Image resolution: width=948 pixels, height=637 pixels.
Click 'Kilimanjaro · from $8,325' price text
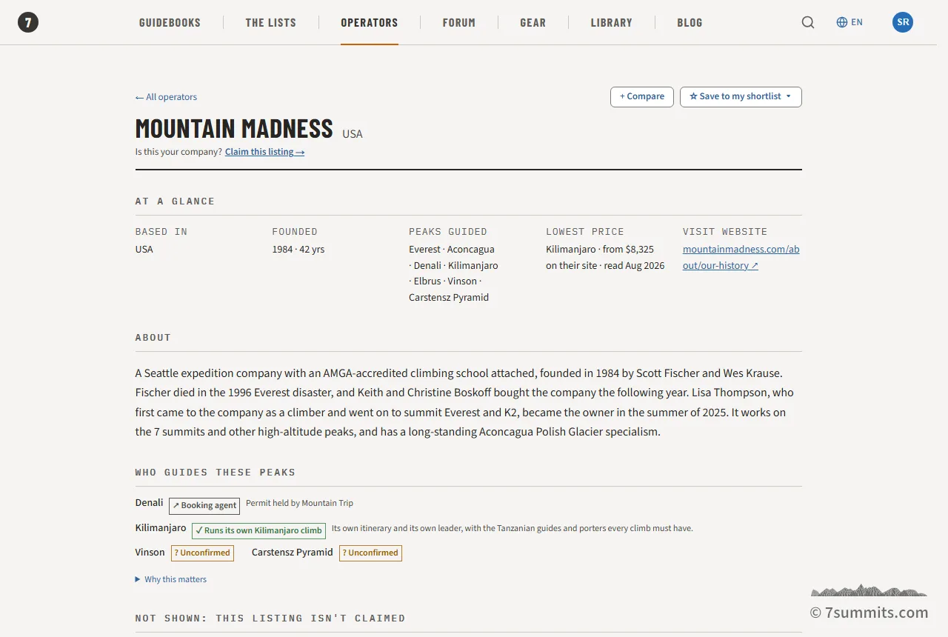point(600,250)
